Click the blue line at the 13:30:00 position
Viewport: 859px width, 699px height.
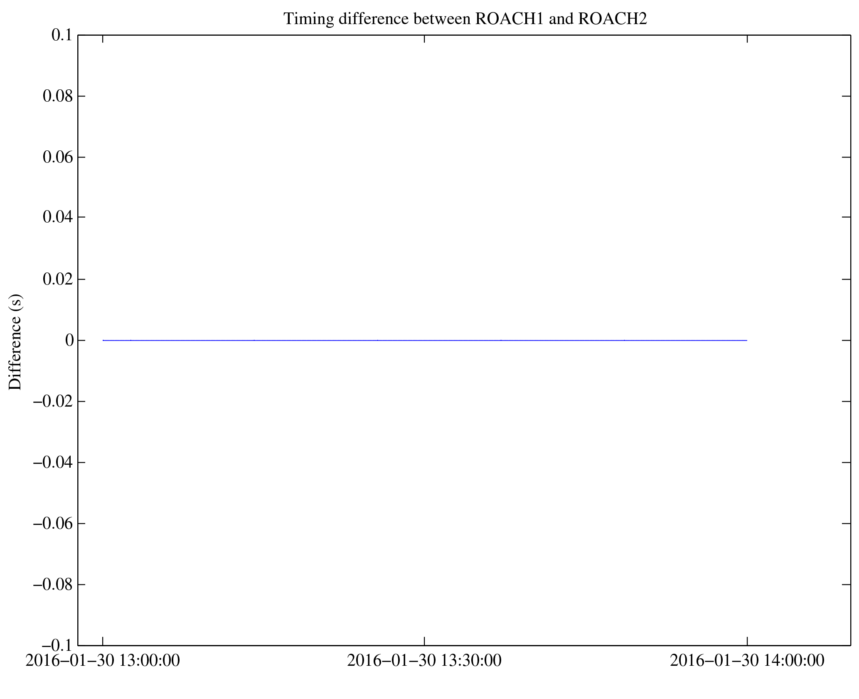pos(424,341)
